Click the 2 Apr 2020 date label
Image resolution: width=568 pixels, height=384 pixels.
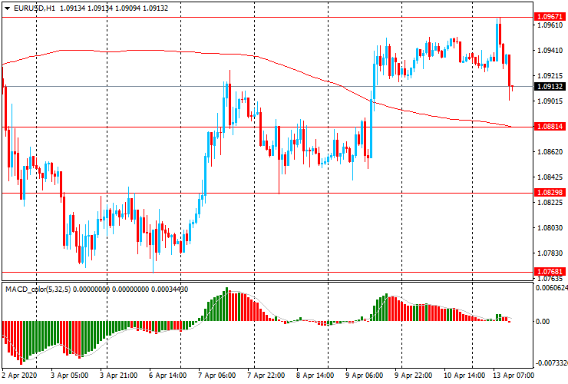click(19, 376)
